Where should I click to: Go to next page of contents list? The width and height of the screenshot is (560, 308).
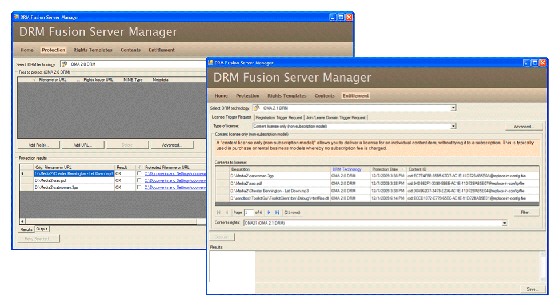click(x=269, y=212)
